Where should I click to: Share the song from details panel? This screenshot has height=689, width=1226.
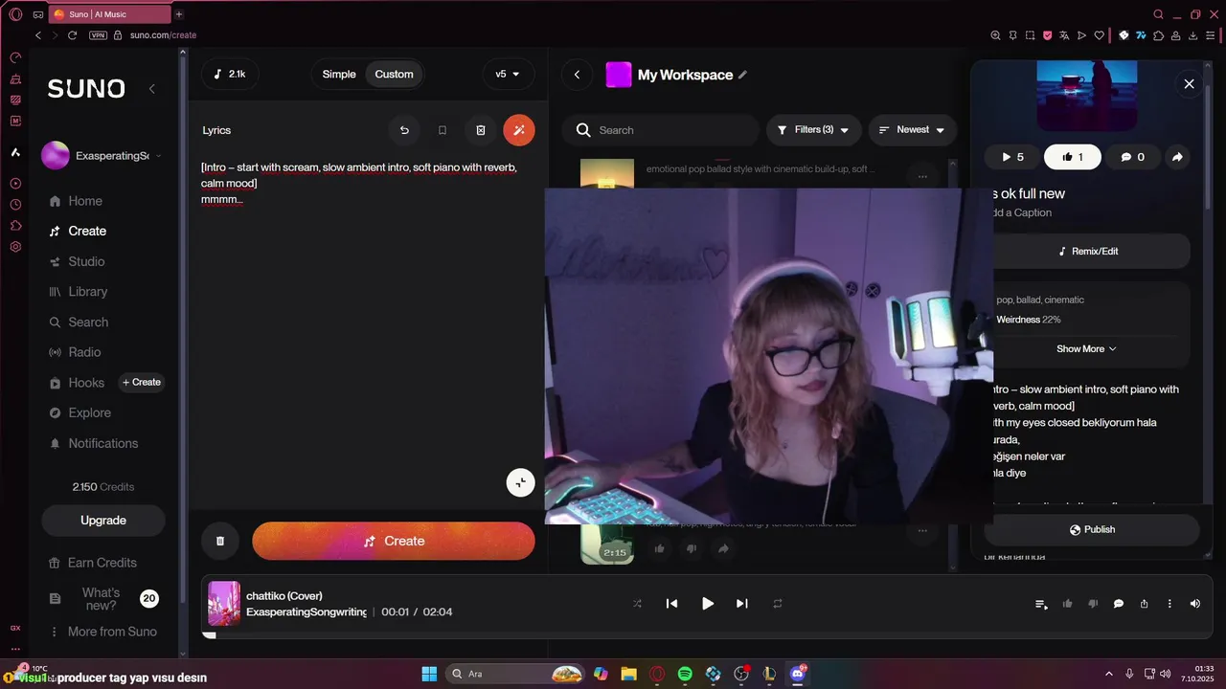click(x=1177, y=157)
